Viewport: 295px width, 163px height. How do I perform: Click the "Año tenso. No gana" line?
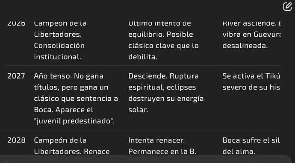(69, 76)
